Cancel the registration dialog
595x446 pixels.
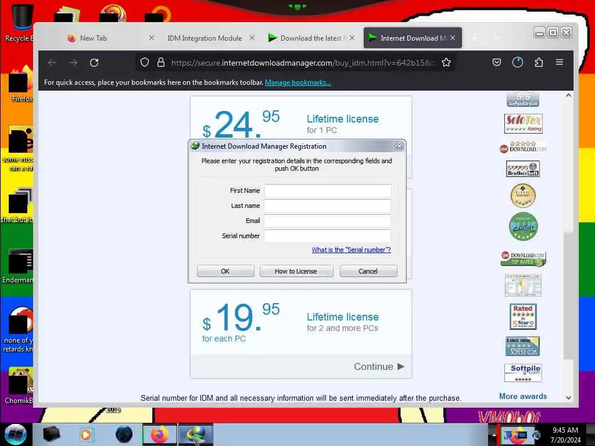(368, 271)
